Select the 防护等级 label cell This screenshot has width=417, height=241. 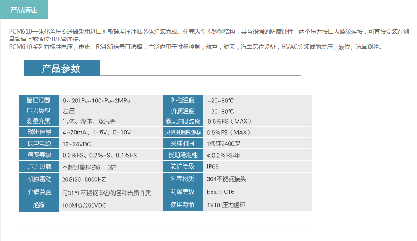click(x=183, y=166)
